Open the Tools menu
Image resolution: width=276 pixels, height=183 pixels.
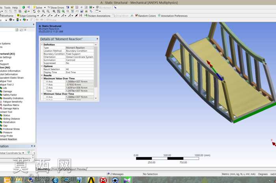click(7, 7)
